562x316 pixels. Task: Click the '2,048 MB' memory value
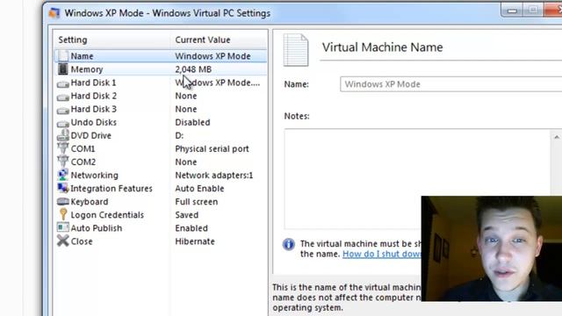click(193, 69)
